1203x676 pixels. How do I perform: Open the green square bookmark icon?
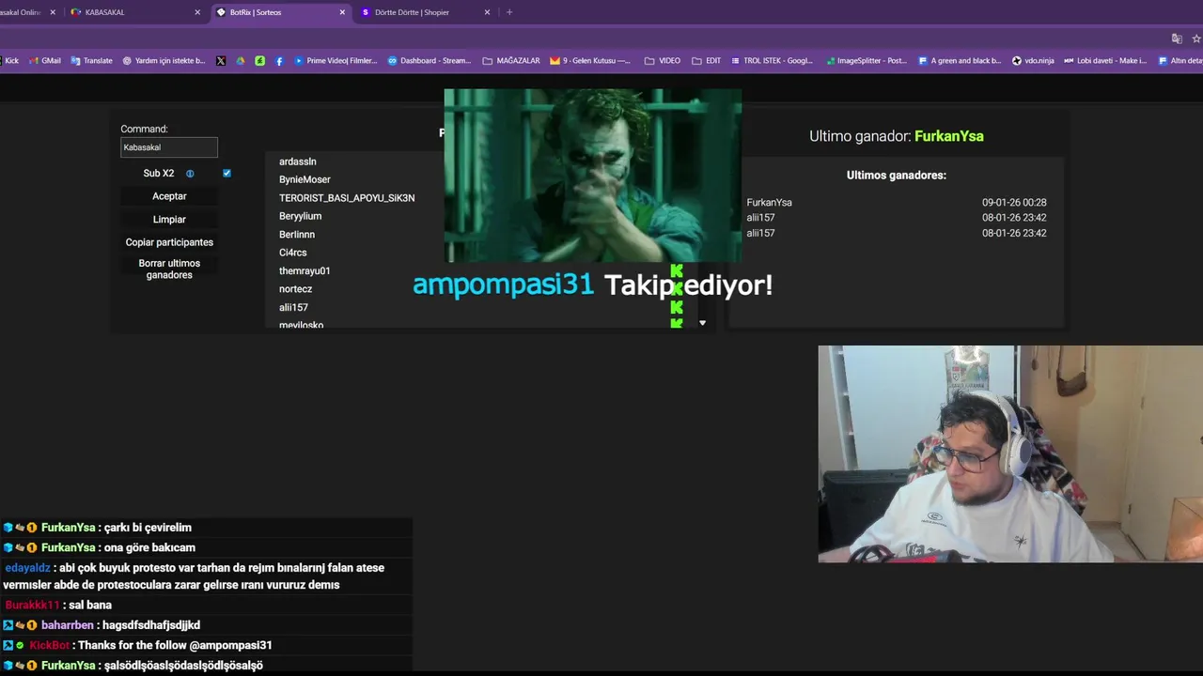click(259, 61)
